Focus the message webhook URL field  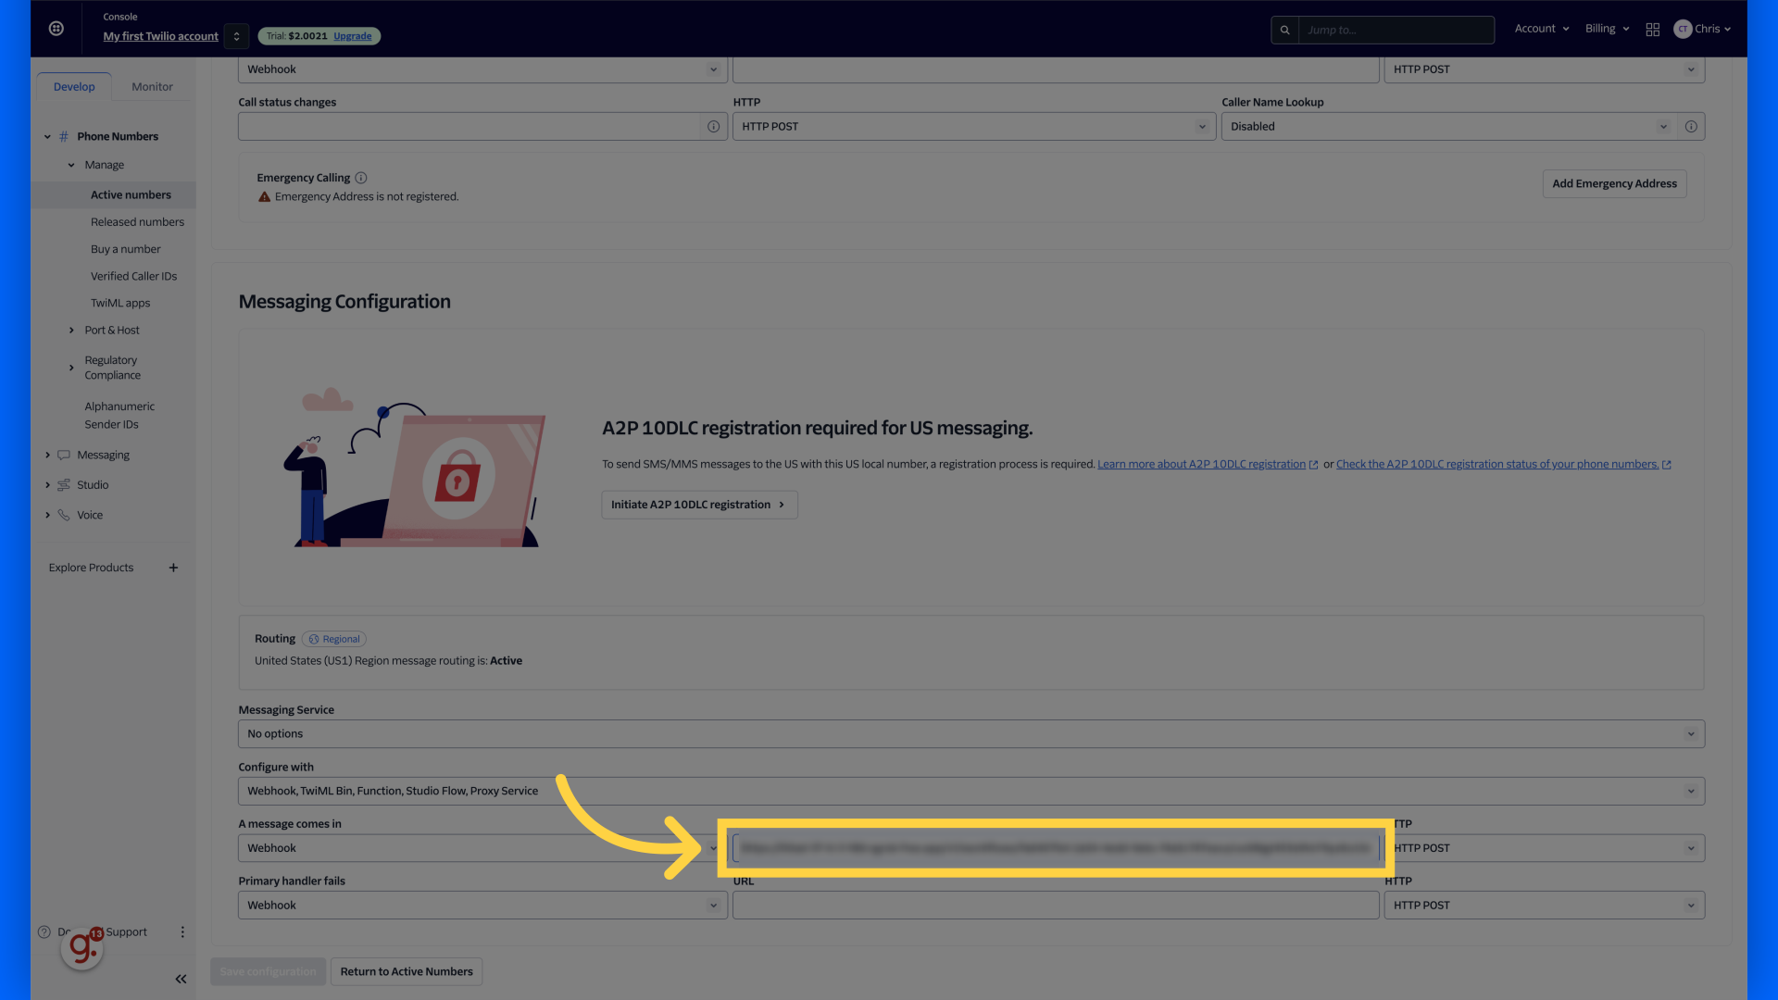pos(1056,849)
